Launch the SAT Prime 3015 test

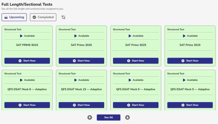pos(190,61)
